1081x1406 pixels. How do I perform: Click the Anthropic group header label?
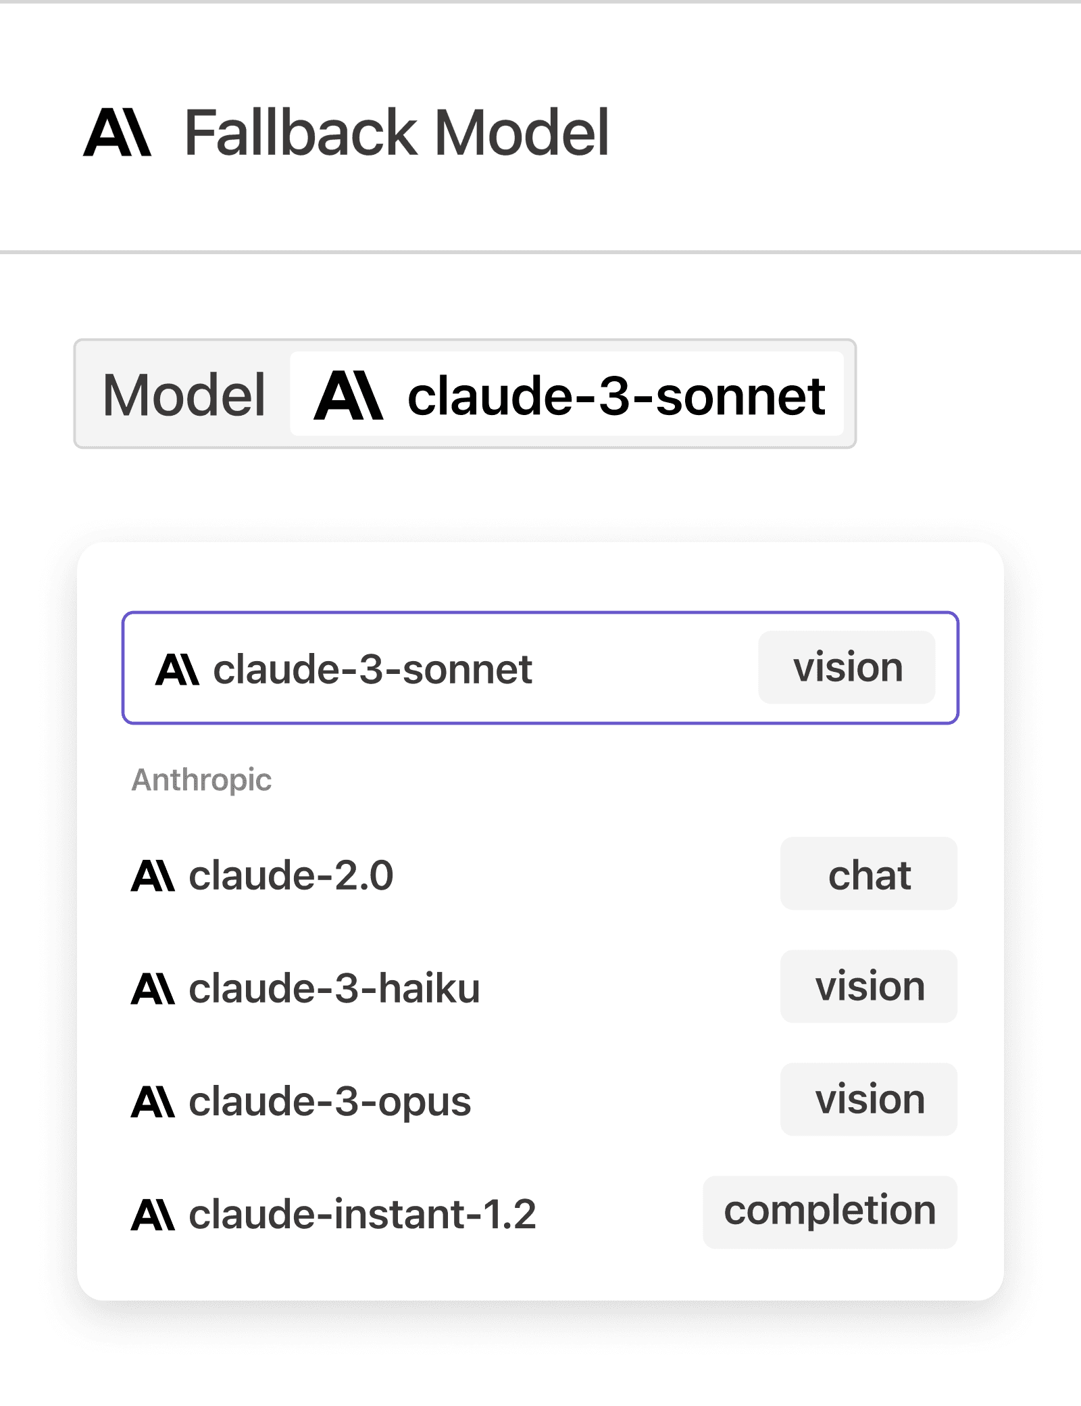[201, 780]
